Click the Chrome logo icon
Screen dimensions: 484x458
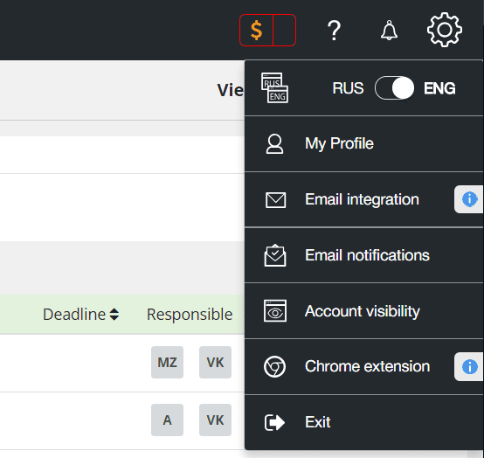[x=274, y=366]
